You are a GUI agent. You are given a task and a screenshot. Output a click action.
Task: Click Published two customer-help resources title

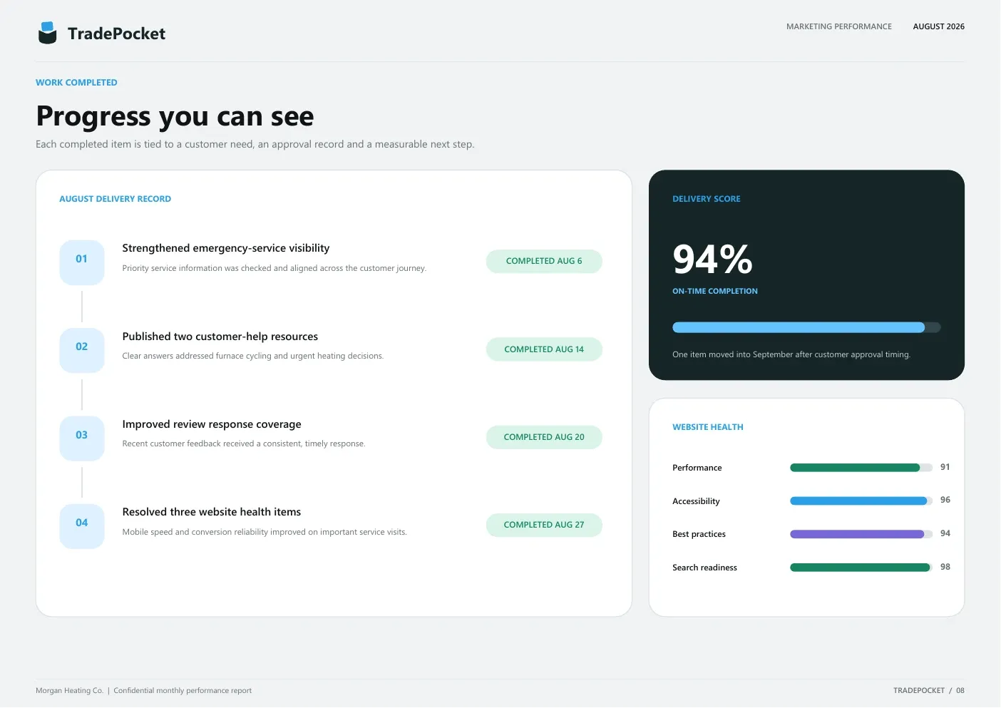220,337
